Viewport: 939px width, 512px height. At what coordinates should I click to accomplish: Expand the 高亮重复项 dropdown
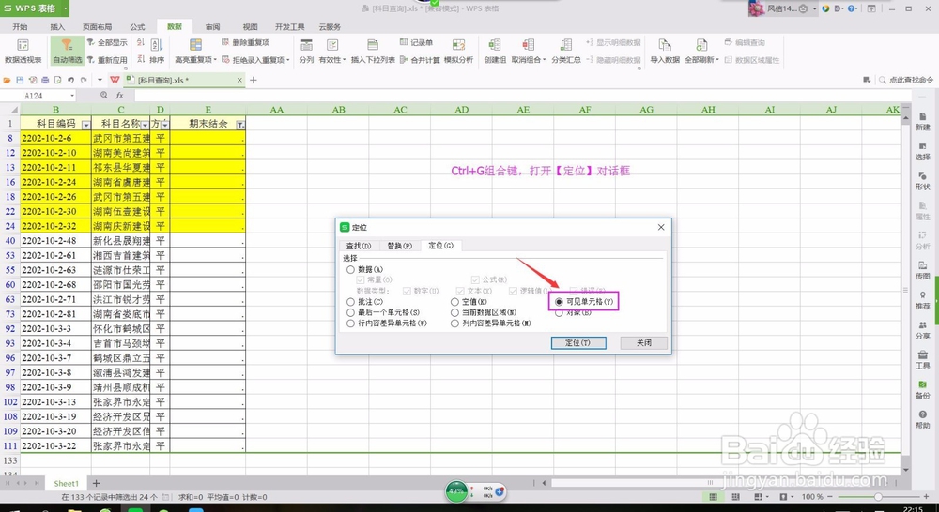(215, 60)
